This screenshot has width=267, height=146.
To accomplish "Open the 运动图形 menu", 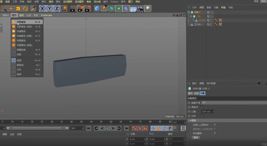I will (79, 2).
